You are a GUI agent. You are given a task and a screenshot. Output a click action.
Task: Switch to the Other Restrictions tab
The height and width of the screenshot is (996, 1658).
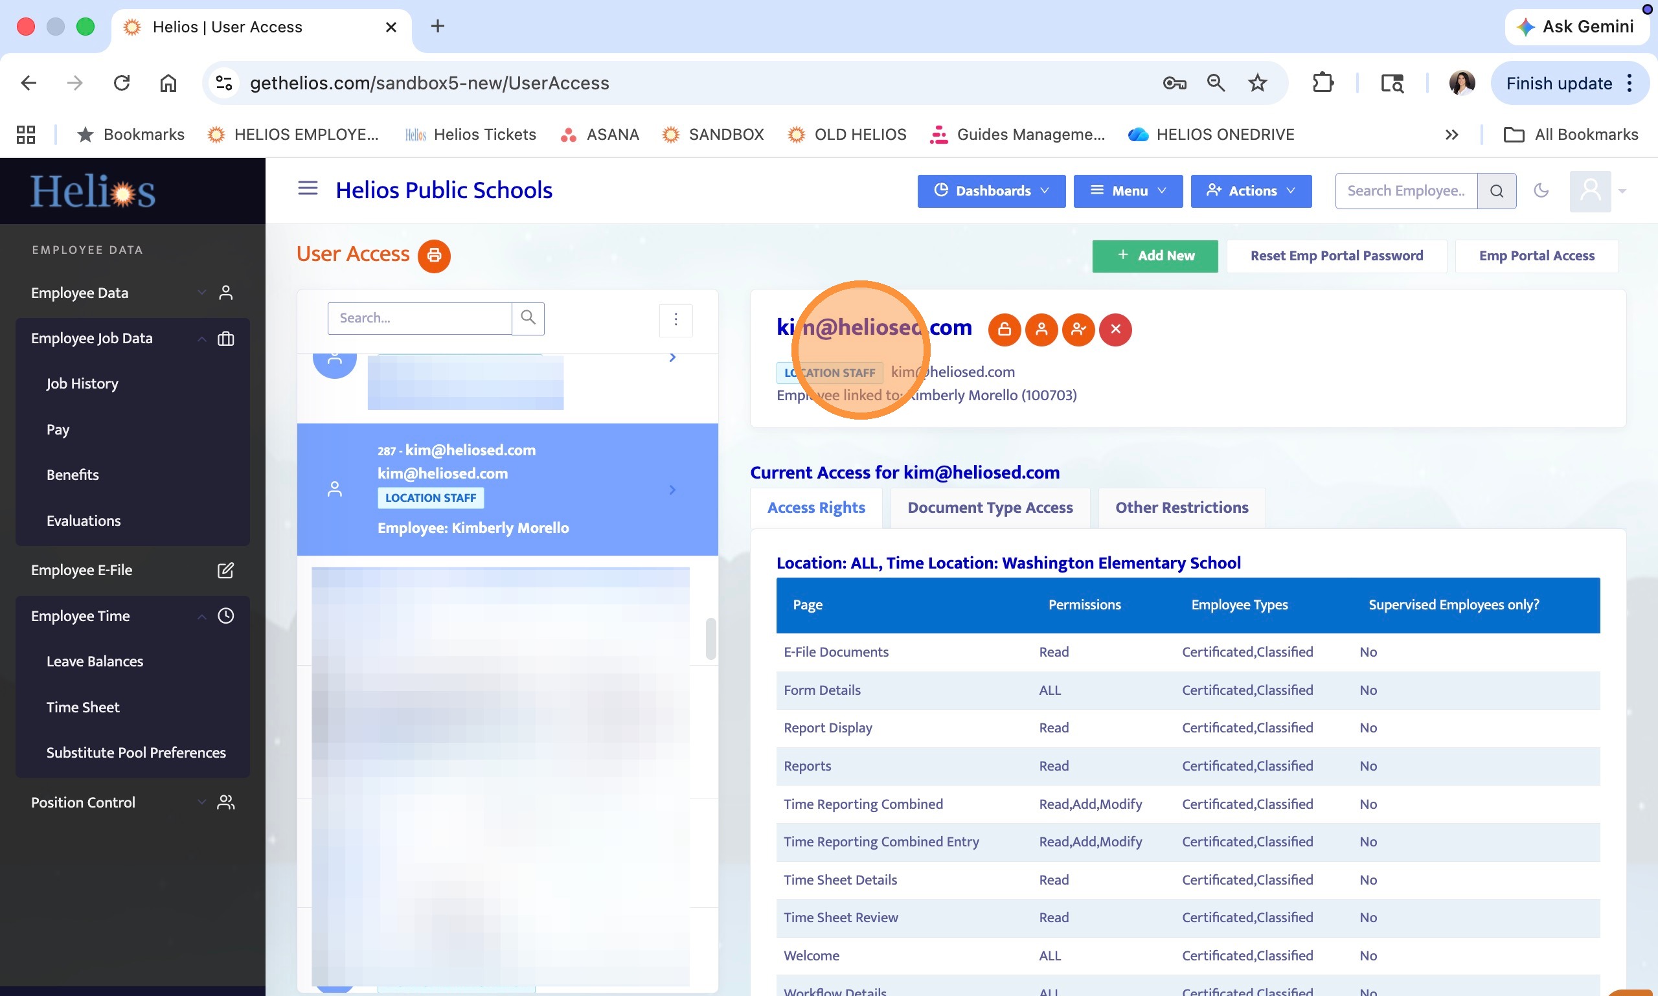[x=1181, y=508]
